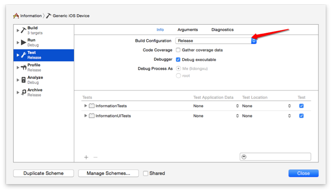
Task: Click the Duplicate Scheme button
Action: 43,173
